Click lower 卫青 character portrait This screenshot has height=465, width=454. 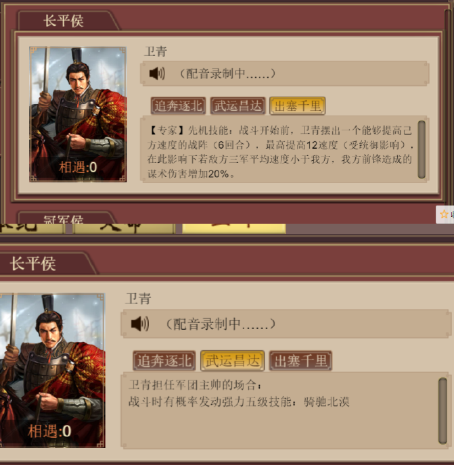53,370
